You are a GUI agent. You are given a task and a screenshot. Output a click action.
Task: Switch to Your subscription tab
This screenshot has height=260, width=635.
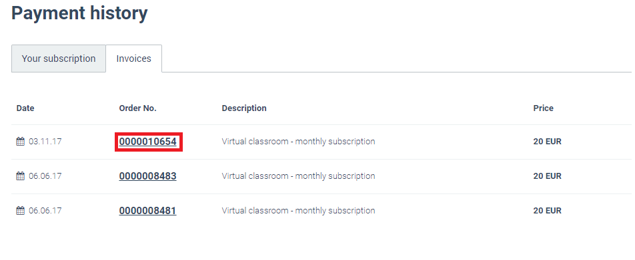click(x=59, y=59)
